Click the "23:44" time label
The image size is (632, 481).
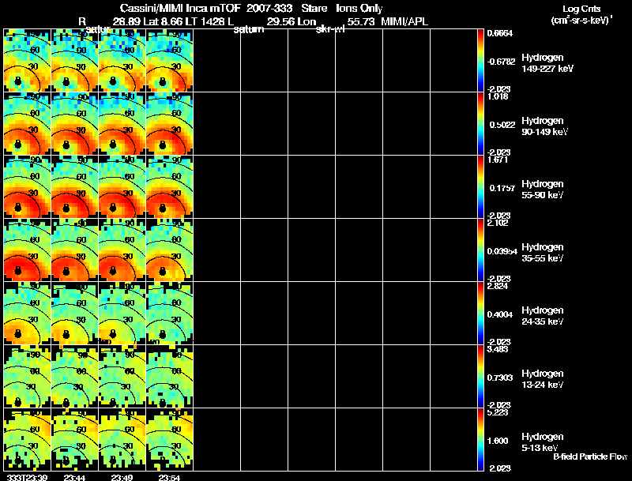(x=75, y=477)
